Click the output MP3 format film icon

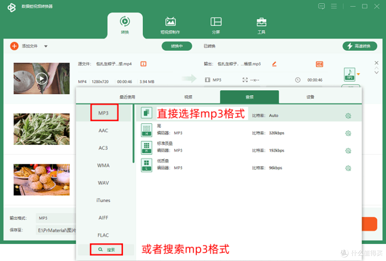point(208,80)
